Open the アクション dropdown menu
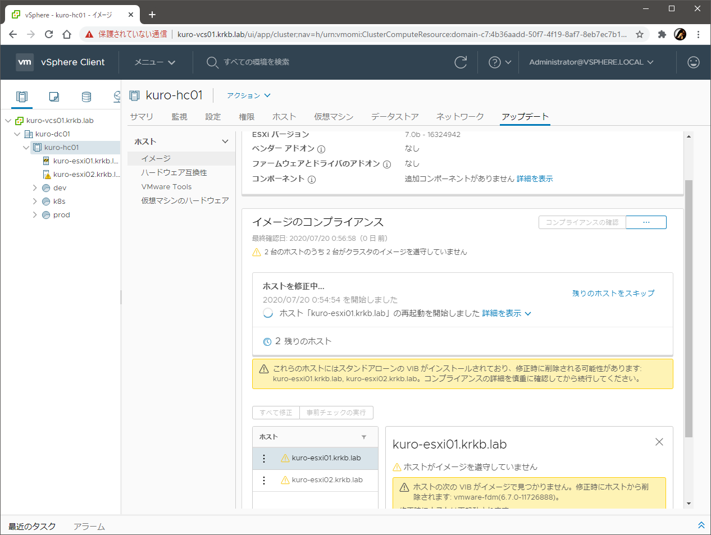Image resolution: width=711 pixels, height=535 pixels. [248, 95]
